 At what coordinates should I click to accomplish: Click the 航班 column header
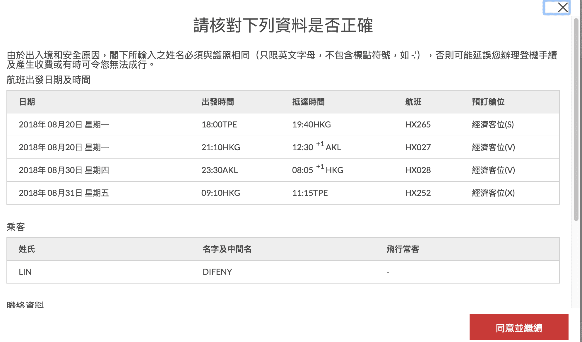[413, 102]
